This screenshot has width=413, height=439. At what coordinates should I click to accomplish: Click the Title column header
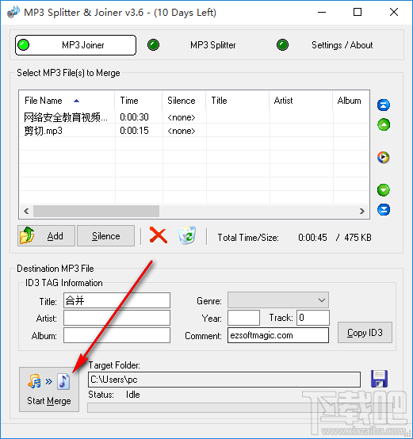238,101
